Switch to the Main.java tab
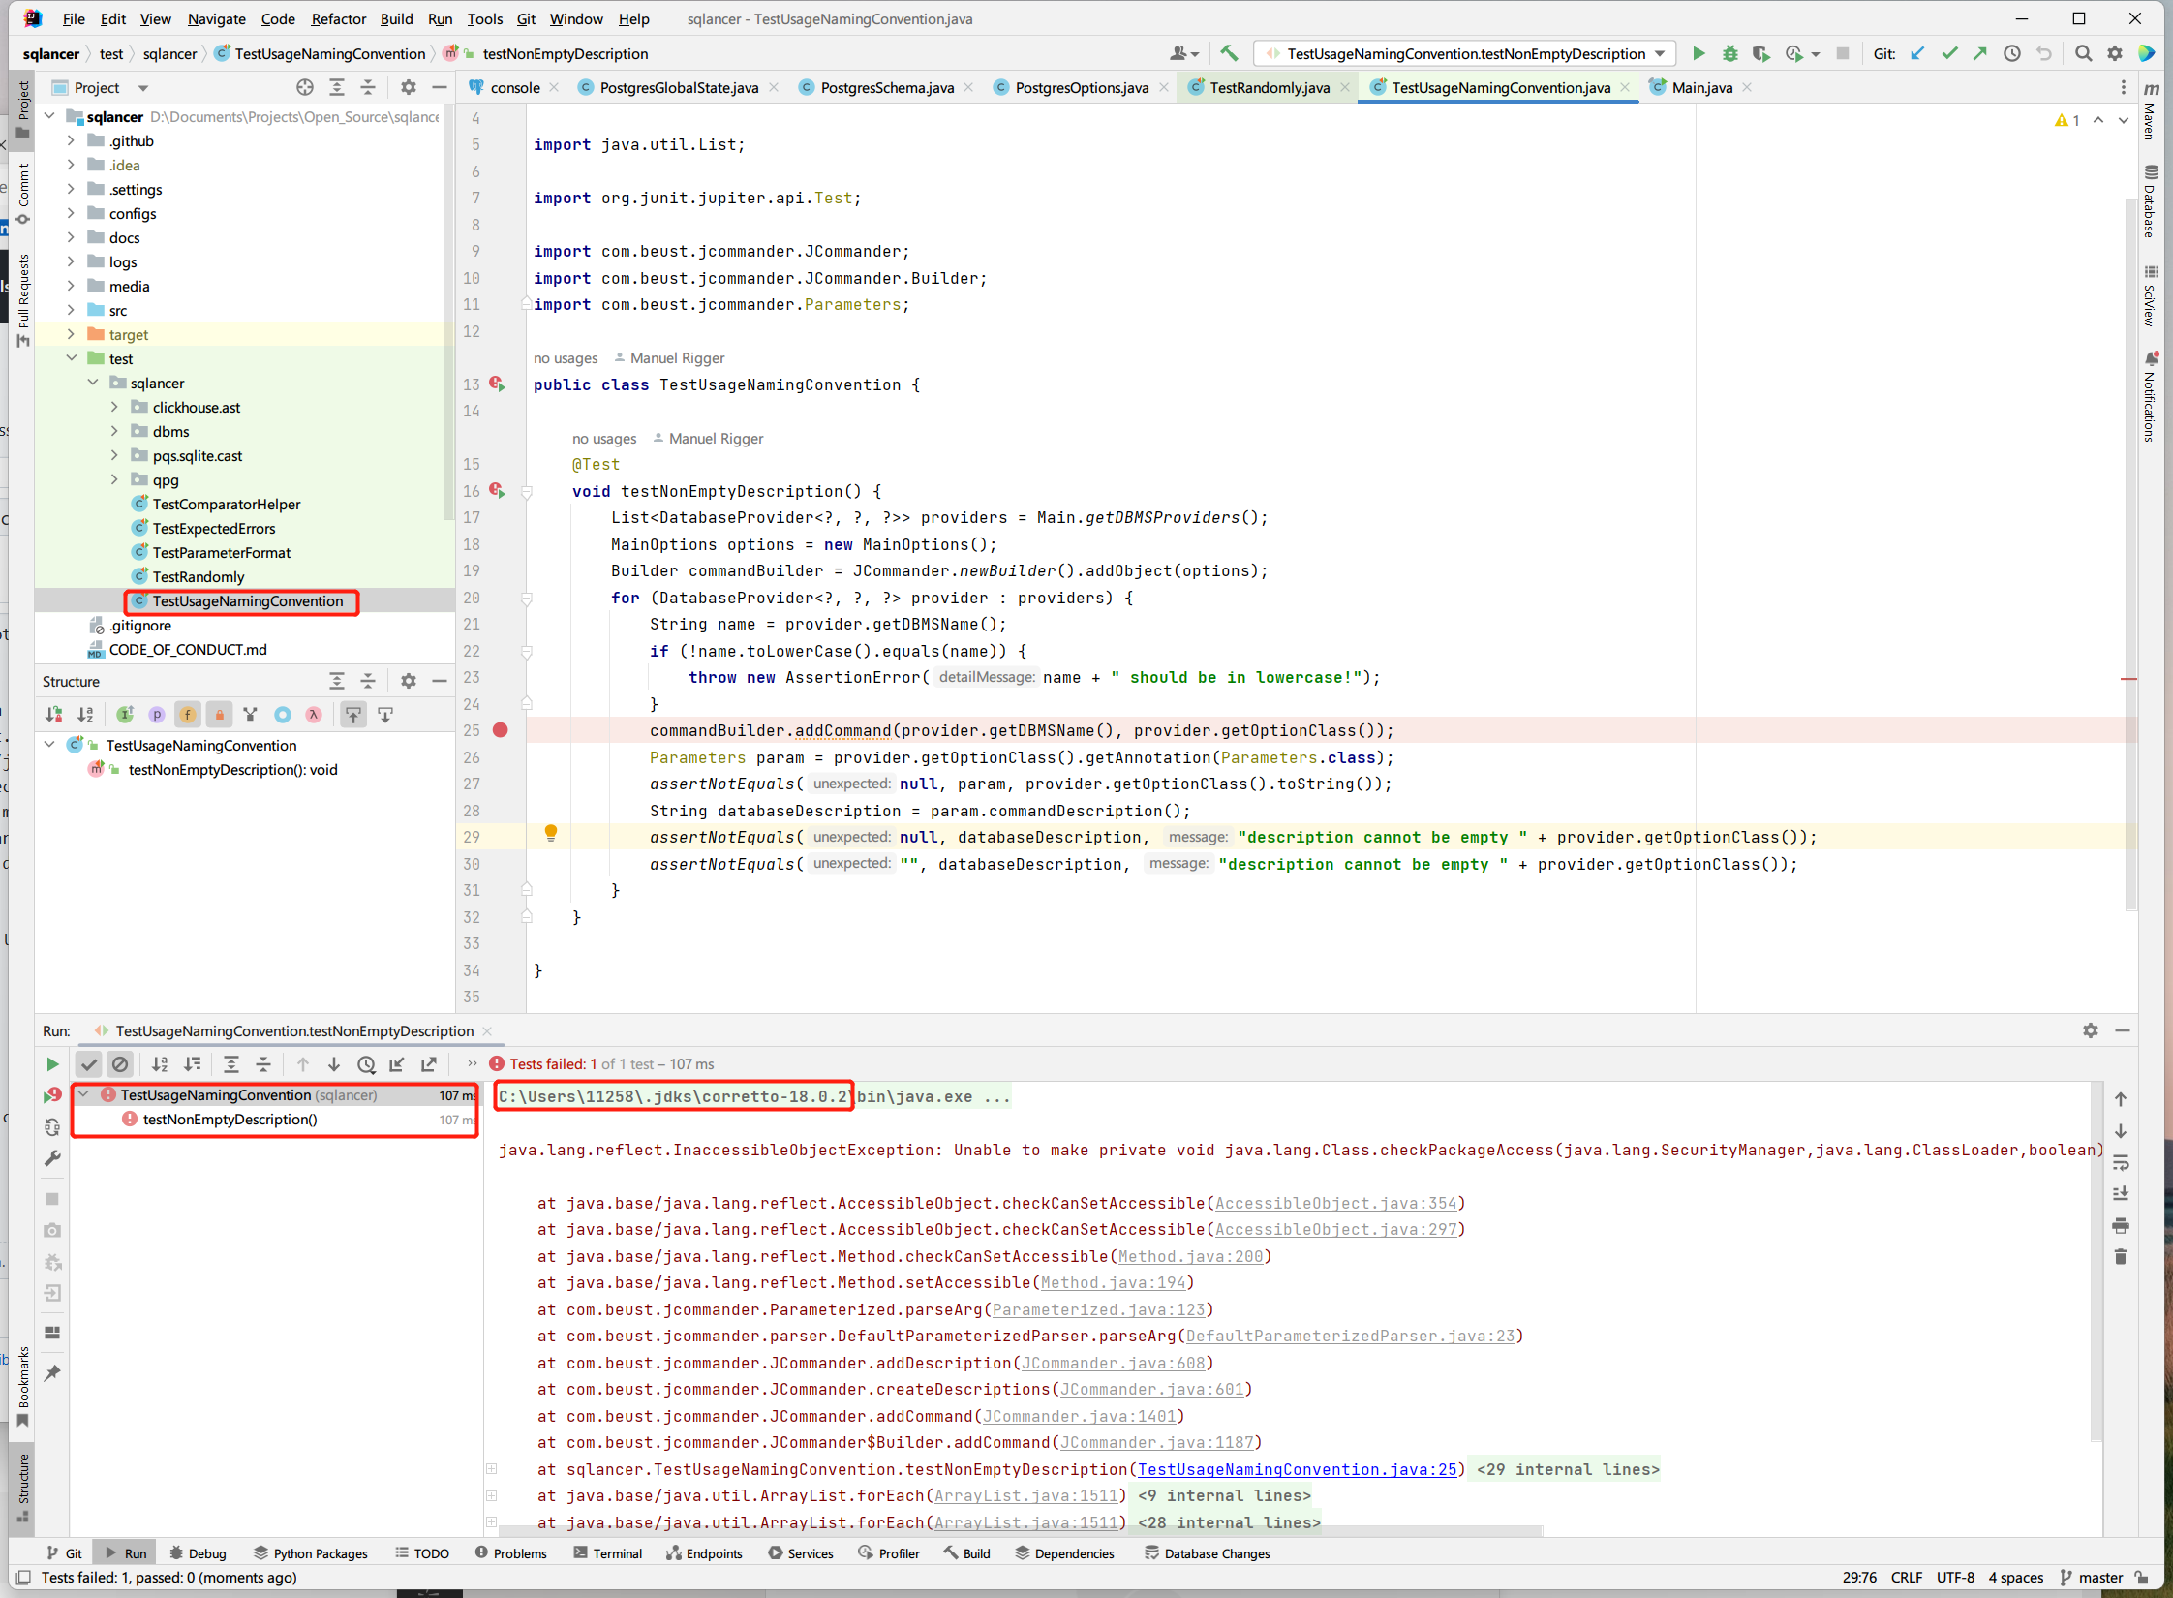Viewport: 2173px width, 1598px height. (x=1704, y=87)
